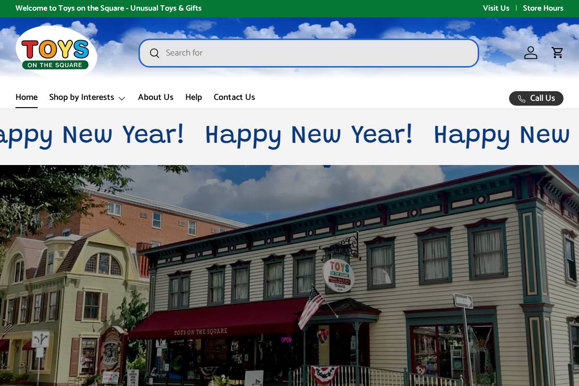The image size is (579, 386).
Task: Click the green top announcement bar
Action: pos(289,8)
